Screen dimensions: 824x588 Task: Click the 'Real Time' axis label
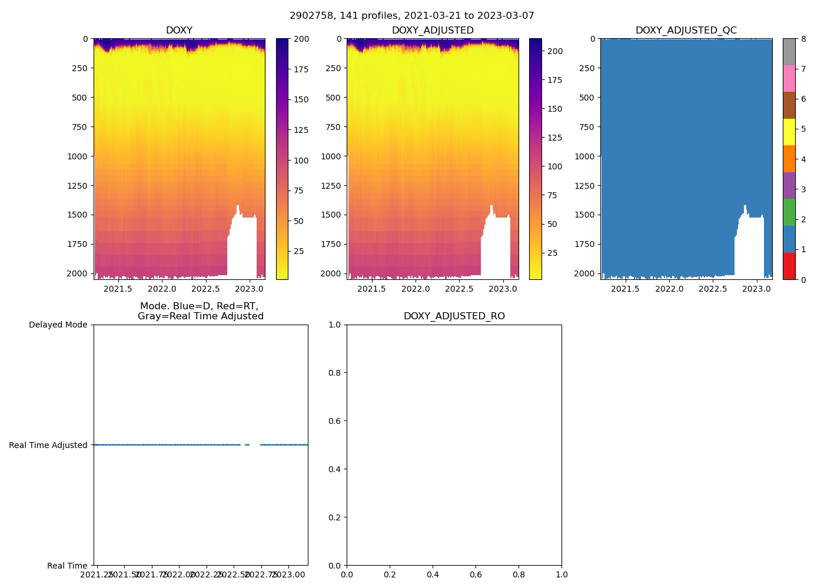coord(67,566)
